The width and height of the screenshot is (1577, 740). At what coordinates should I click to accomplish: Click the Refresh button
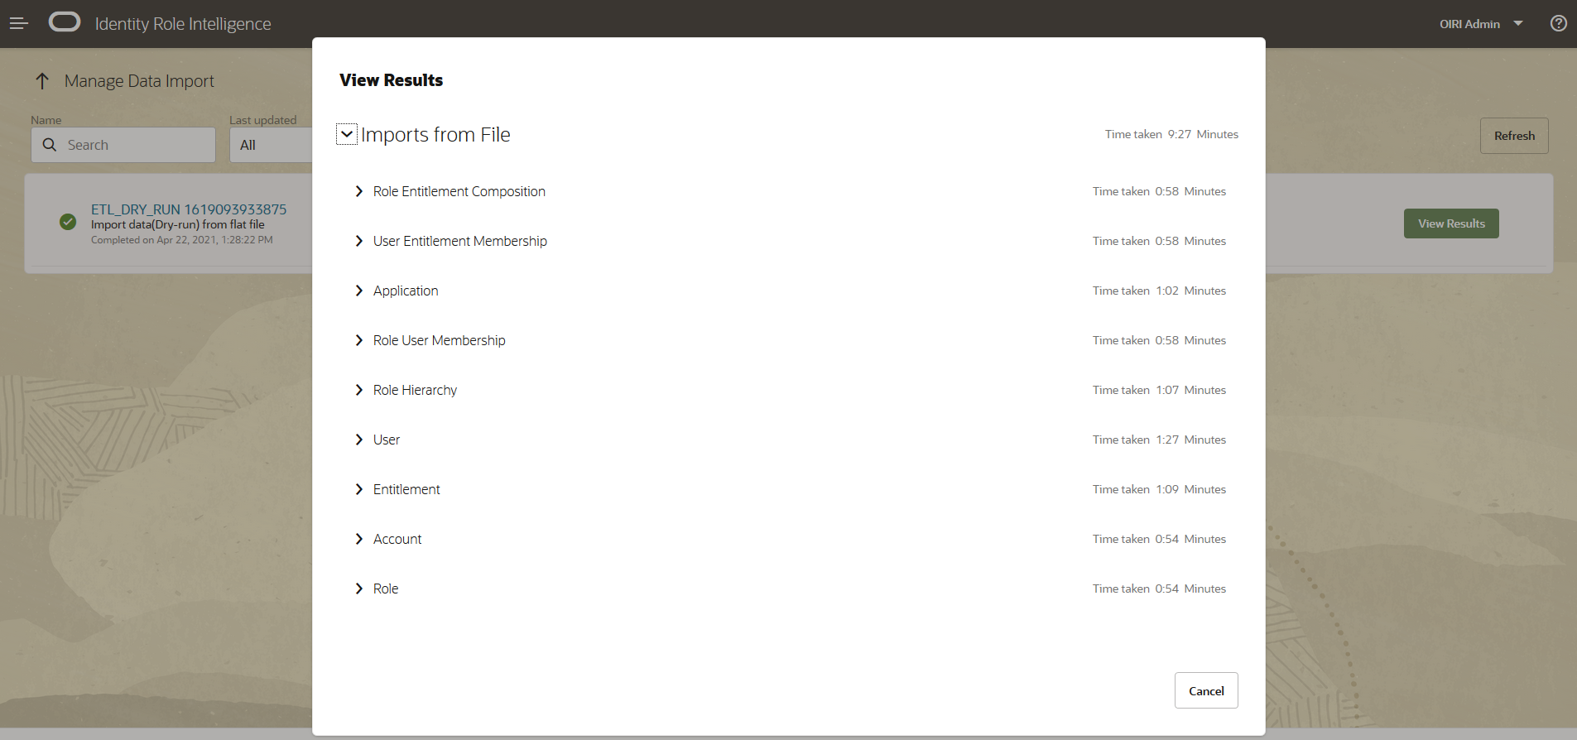[x=1514, y=136]
